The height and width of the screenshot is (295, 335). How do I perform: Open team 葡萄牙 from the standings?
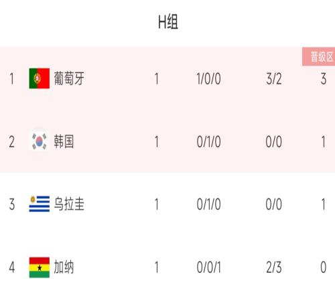coord(69,78)
